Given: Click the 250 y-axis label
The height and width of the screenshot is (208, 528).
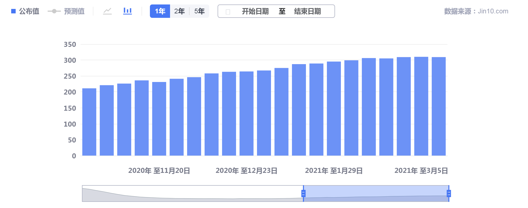Looking at the screenshot, I should point(70,76).
